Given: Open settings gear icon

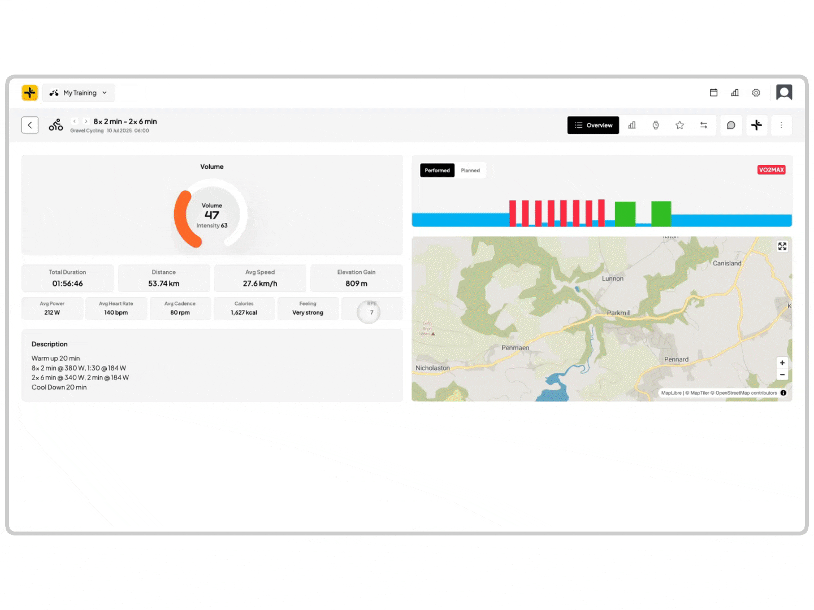Looking at the screenshot, I should tap(756, 93).
